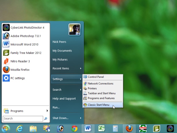Expand the Recent Items submenu arrow
Image resolution: width=177 pixels, height=133 pixels.
[x=81, y=68]
